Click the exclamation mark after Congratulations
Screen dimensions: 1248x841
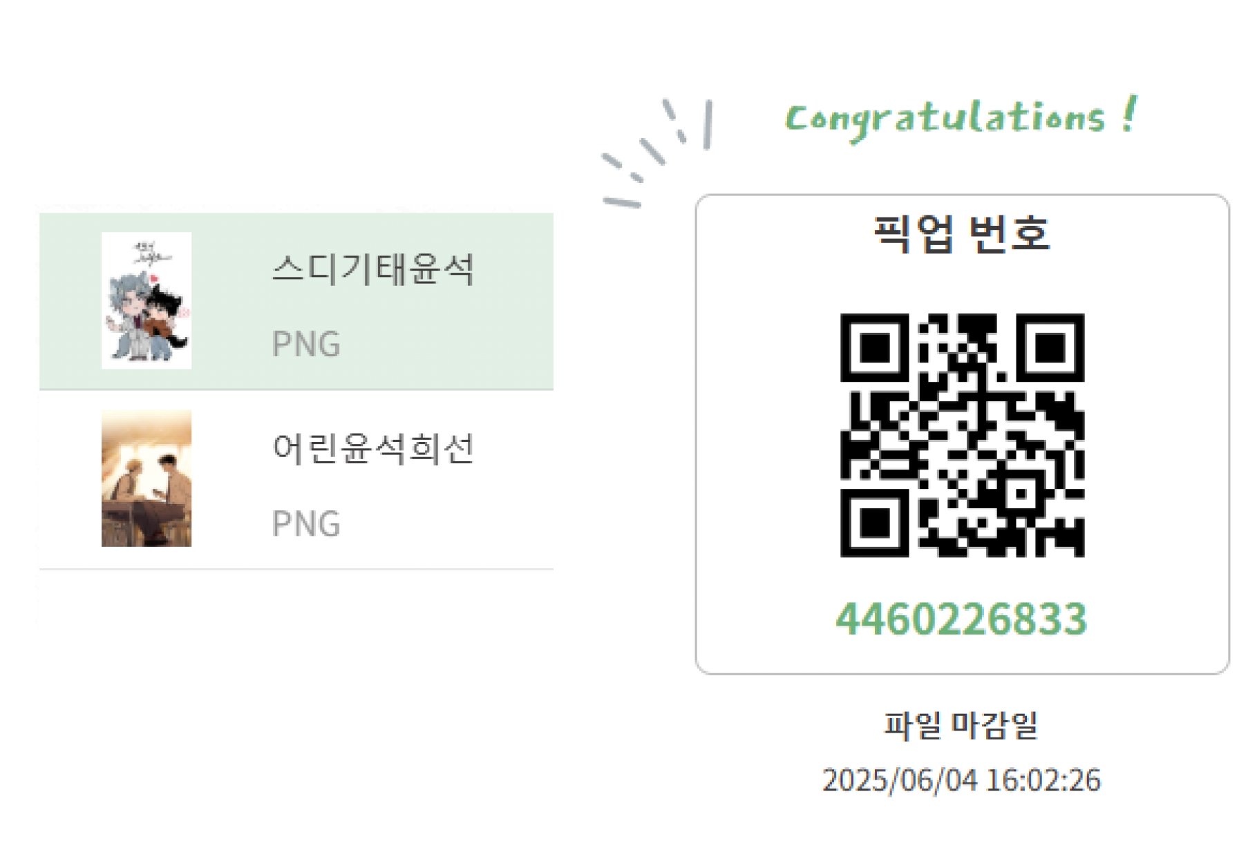pyautogui.click(x=1128, y=114)
